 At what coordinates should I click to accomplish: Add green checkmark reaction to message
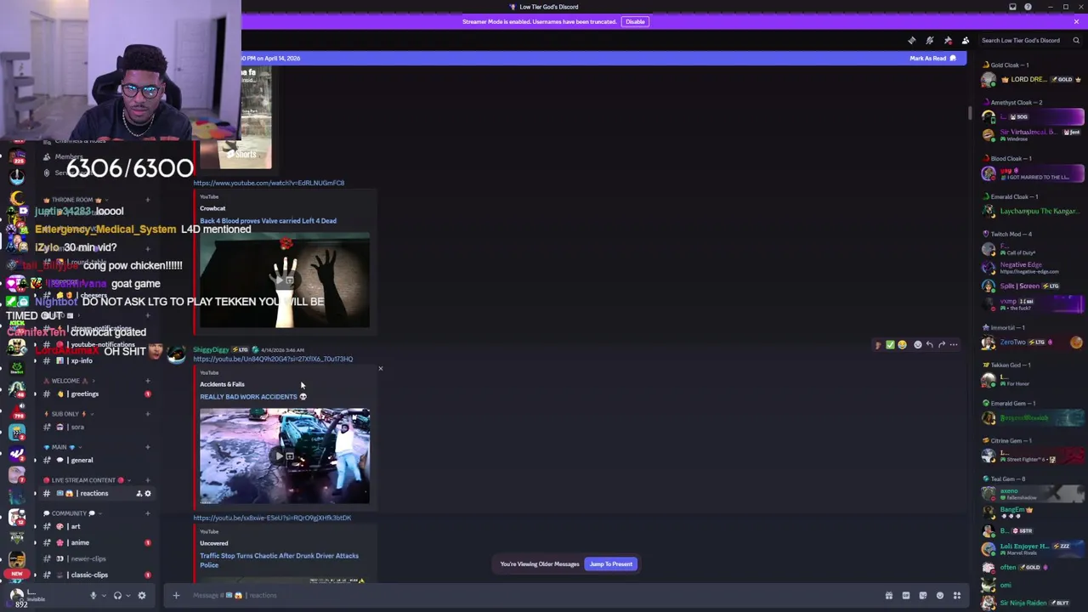click(890, 344)
